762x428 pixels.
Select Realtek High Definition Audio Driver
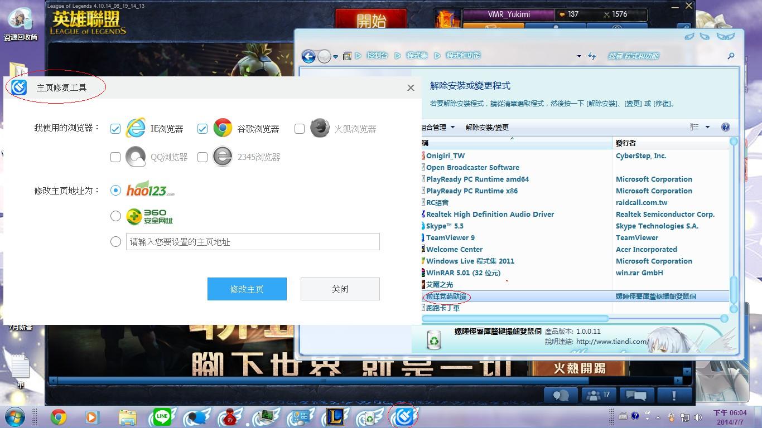click(490, 214)
